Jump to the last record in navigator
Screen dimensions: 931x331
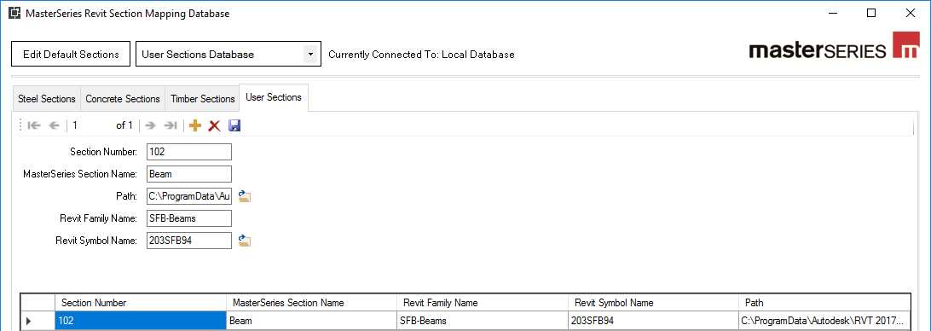point(171,125)
